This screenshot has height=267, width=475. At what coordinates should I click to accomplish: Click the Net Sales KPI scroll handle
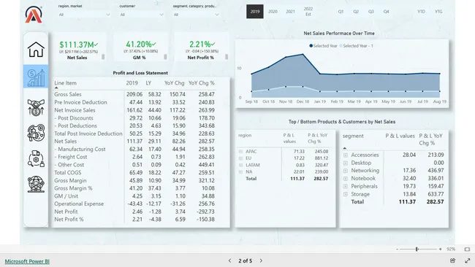coord(103,57)
